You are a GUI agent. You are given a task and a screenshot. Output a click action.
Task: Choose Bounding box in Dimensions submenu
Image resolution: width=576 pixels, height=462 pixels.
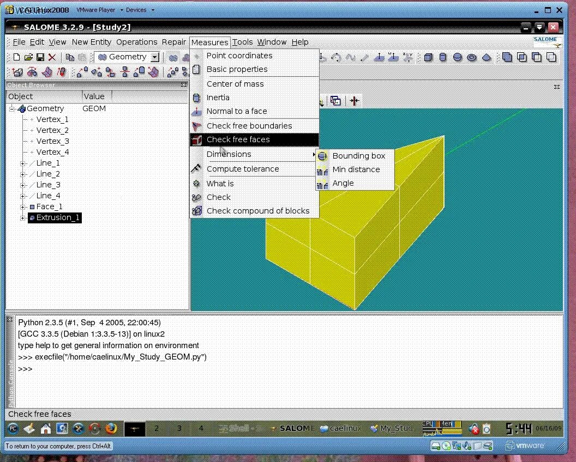355,156
